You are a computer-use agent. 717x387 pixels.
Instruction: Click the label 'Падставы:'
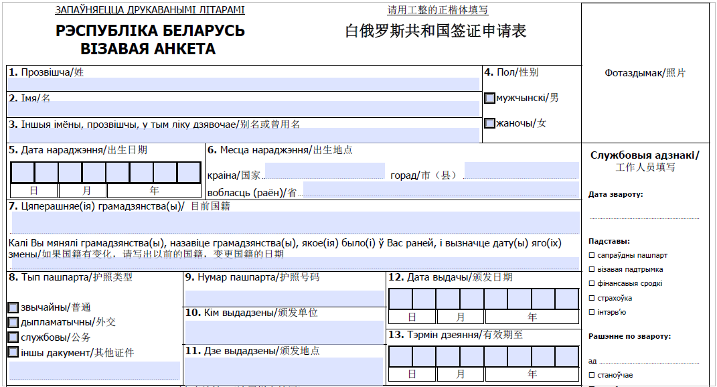[x=609, y=241]
